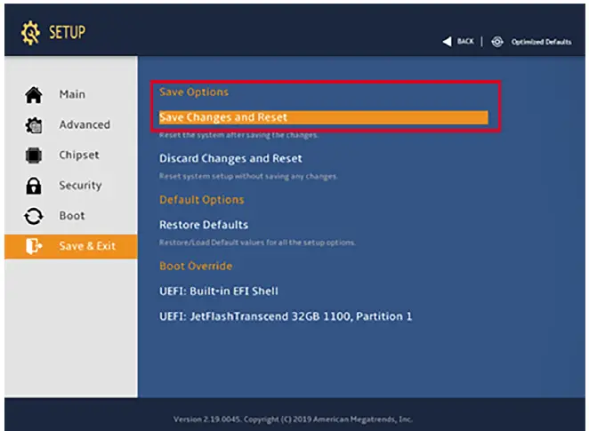Choose Discard Changes and Reset

tap(230, 158)
